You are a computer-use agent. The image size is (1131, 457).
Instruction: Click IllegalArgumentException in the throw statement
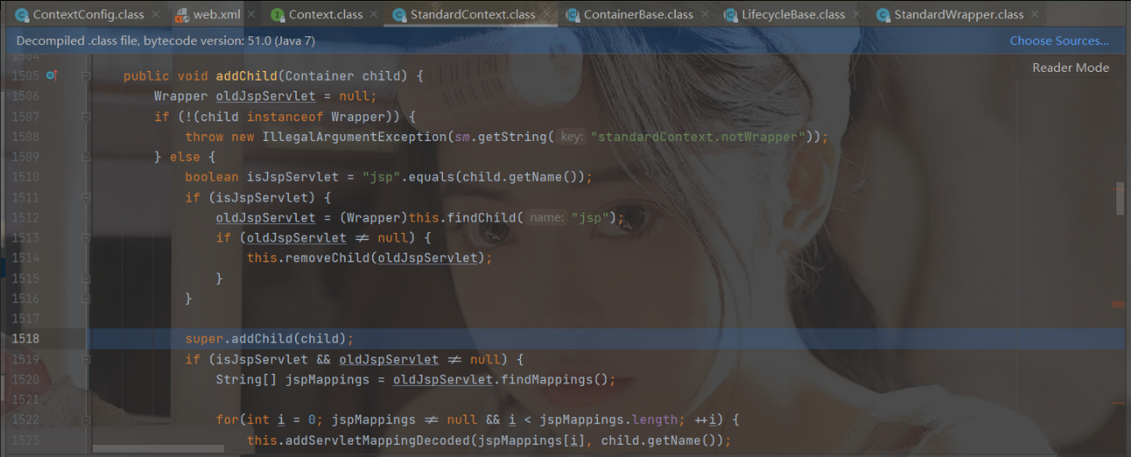point(354,137)
